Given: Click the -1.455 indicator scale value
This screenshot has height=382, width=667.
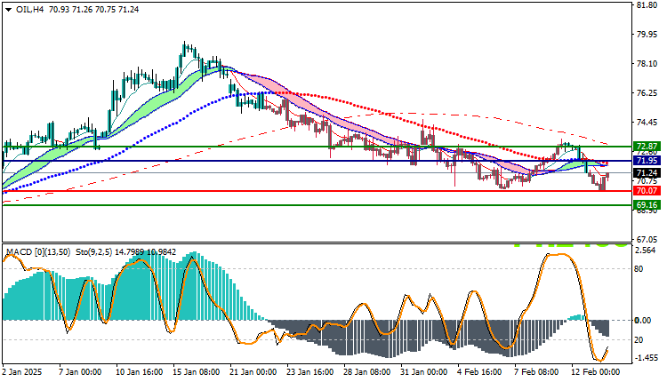Looking at the screenshot, I should (x=647, y=358).
